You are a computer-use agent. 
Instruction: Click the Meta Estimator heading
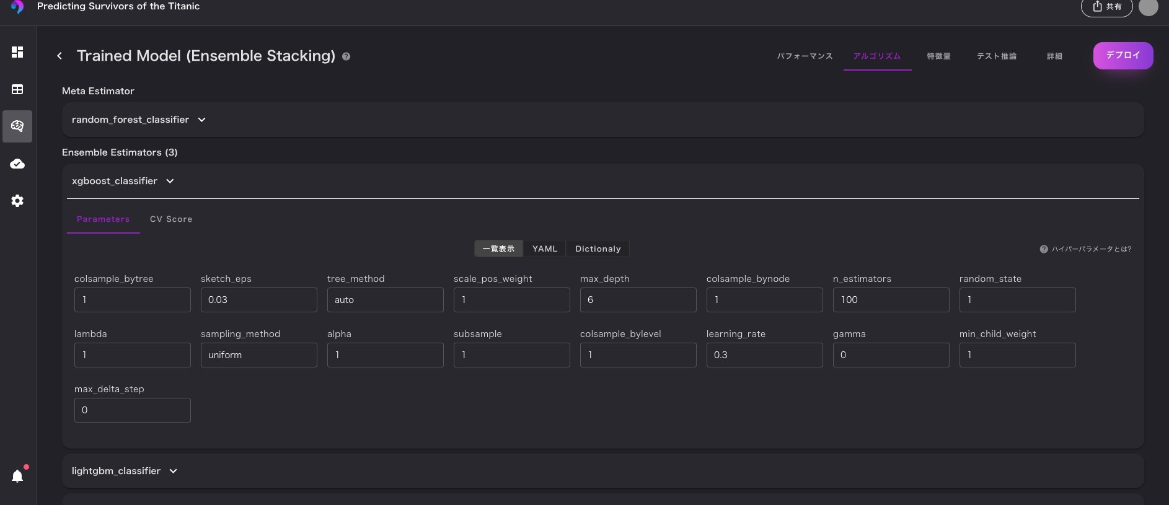(x=98, y=91)
